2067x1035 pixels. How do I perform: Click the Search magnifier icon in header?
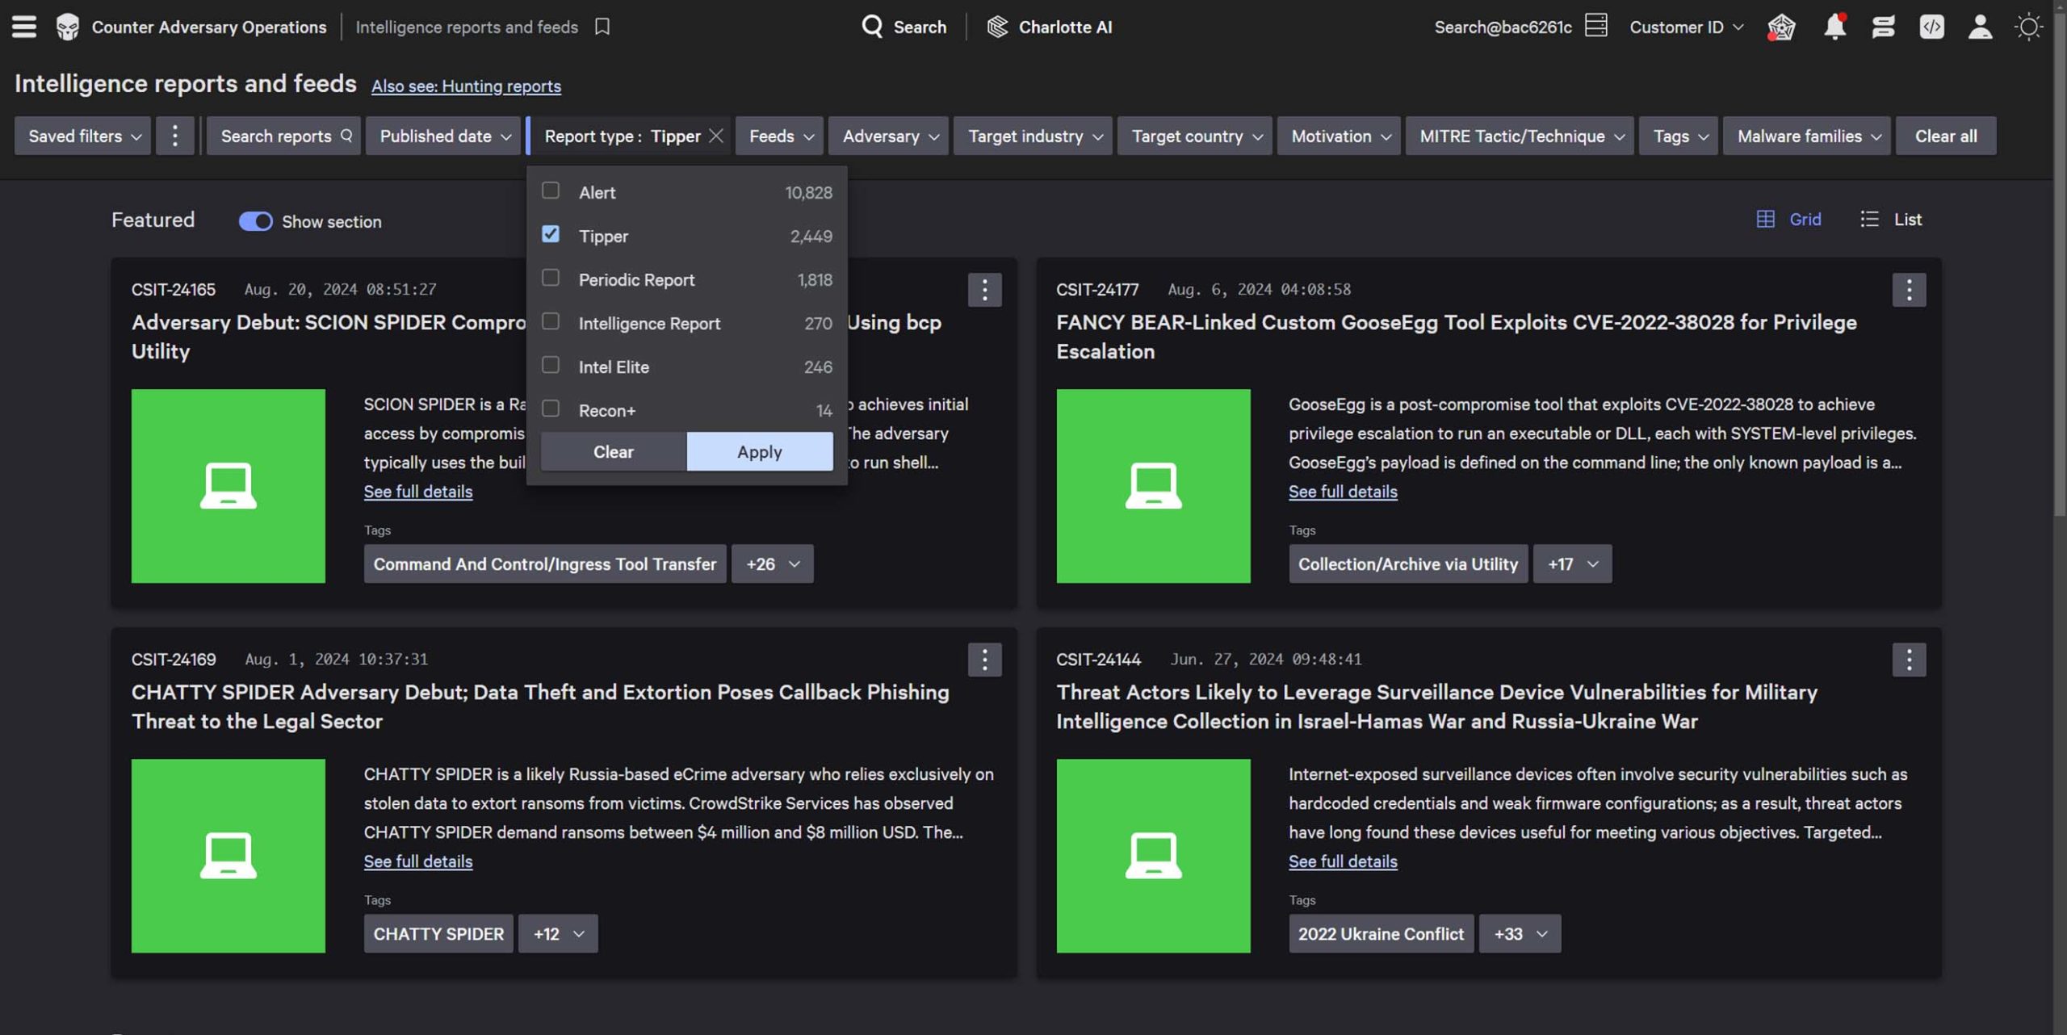[x=872, y=27]
